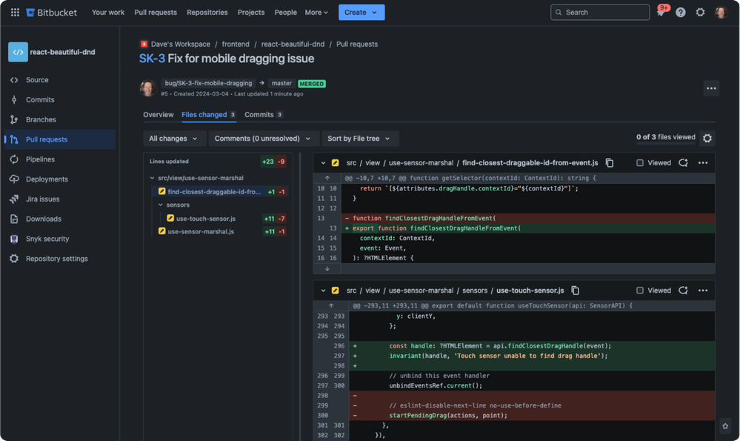Open Commits in the sidebar
The height and width of the screenshot is (441, 740).
point(59,99)
